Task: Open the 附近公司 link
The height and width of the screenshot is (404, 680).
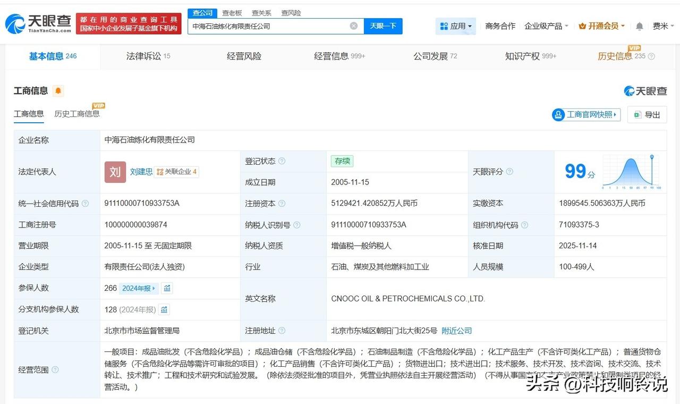Action: pos(456,331)
